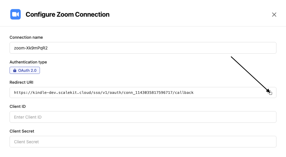This screenshot has width=286, height=157.
Task: Click the "Configure Zoom Connection" dialog title
Action: 68,14
